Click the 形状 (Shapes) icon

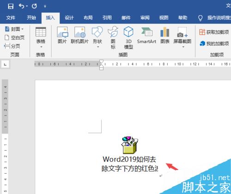[x=97, y=32]
